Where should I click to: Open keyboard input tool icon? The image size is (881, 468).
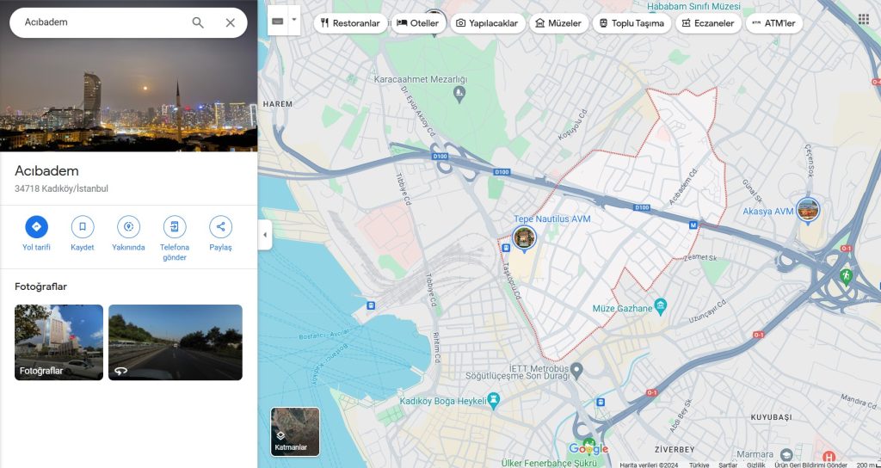tap(278, 21)
